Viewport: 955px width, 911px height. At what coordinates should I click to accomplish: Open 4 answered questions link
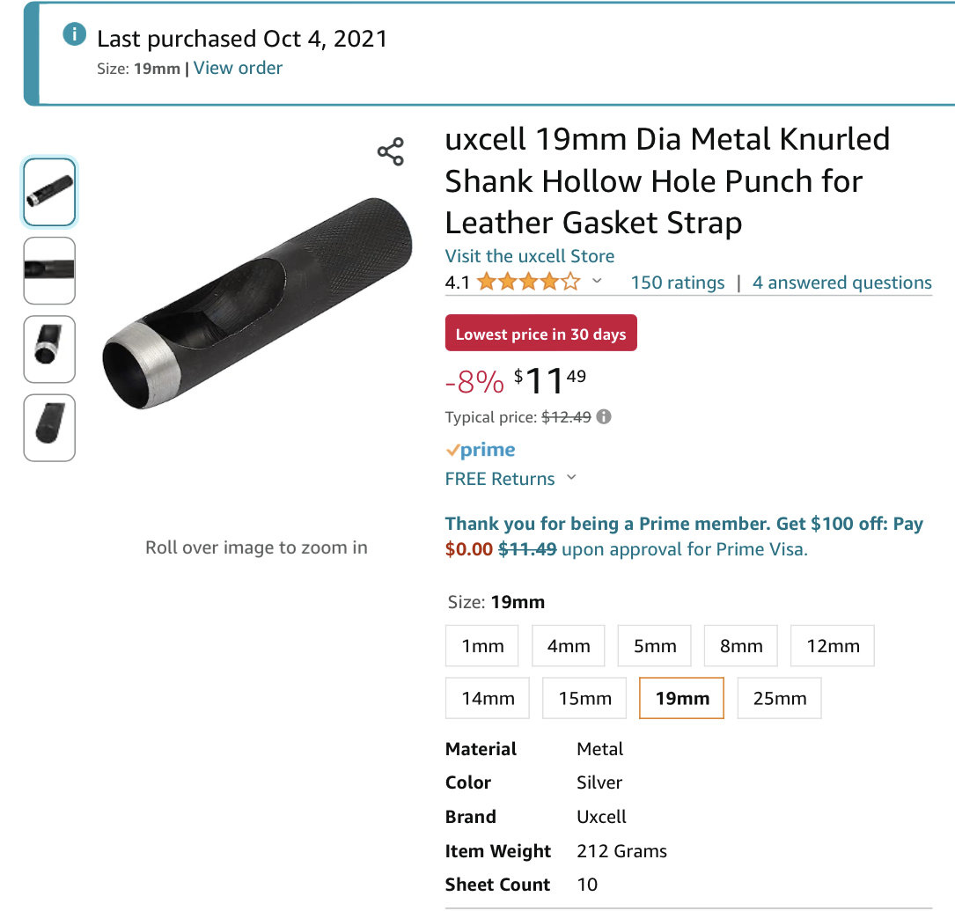[x=841, y=283]
